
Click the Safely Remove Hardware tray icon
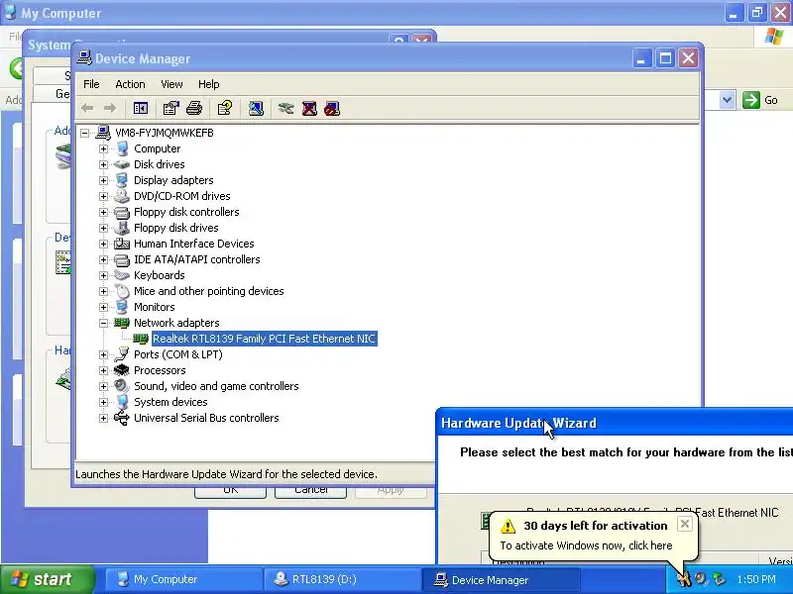(x=718, y=579)
